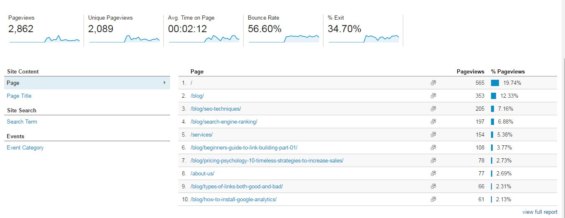Expand the Page arrow in Site Content
Viewport: 565px width, 218px height.
tap(165, 83)
